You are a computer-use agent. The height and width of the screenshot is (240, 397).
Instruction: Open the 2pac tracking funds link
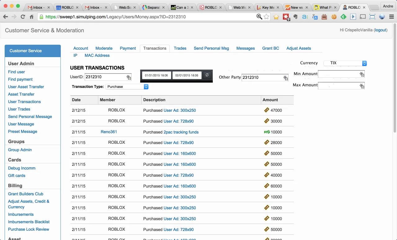[x=181, y=132]
